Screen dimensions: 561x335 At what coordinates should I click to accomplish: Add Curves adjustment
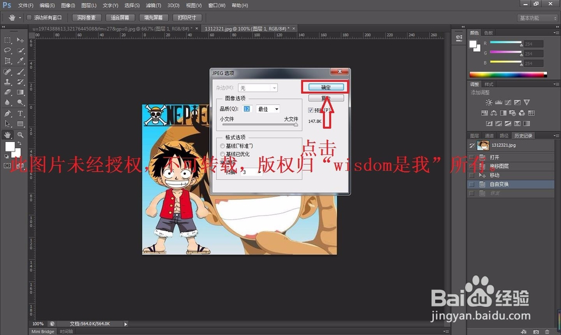tap(508, 102)
